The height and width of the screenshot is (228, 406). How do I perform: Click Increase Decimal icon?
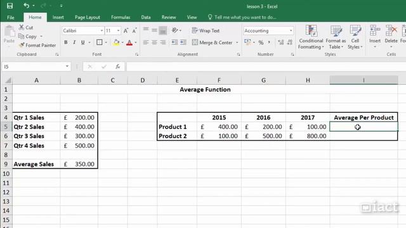(281, 42)
